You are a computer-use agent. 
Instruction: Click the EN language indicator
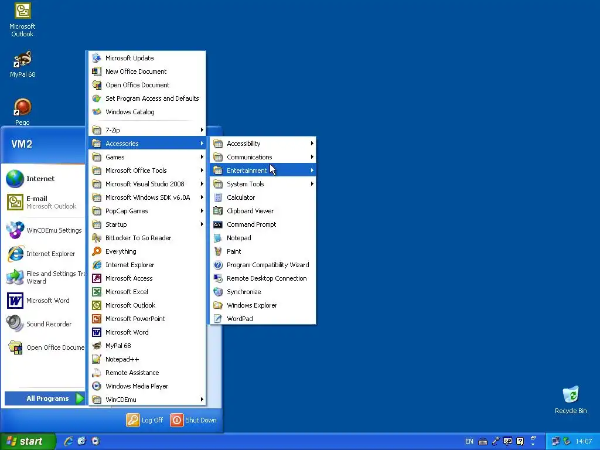click(x=469, y=441)
